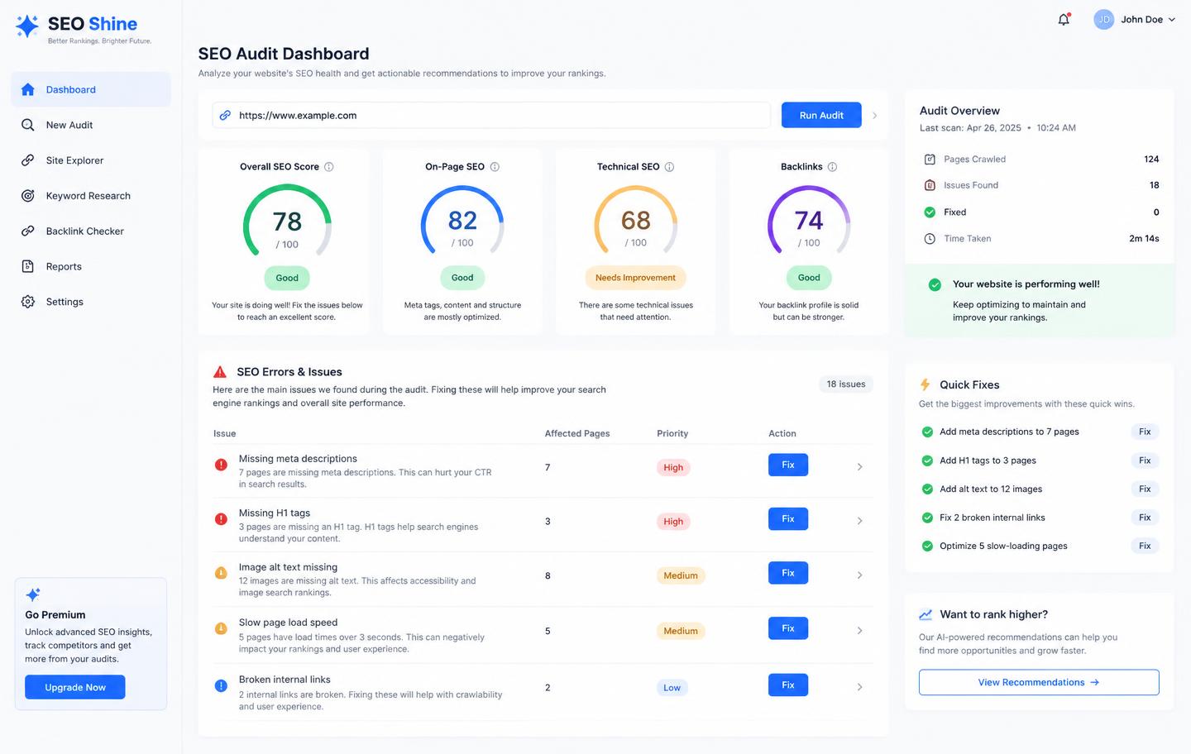1191x754 pixels.
Task: Click View Recommendations button
Action: pyautogui.click(x=1039, y=682)
